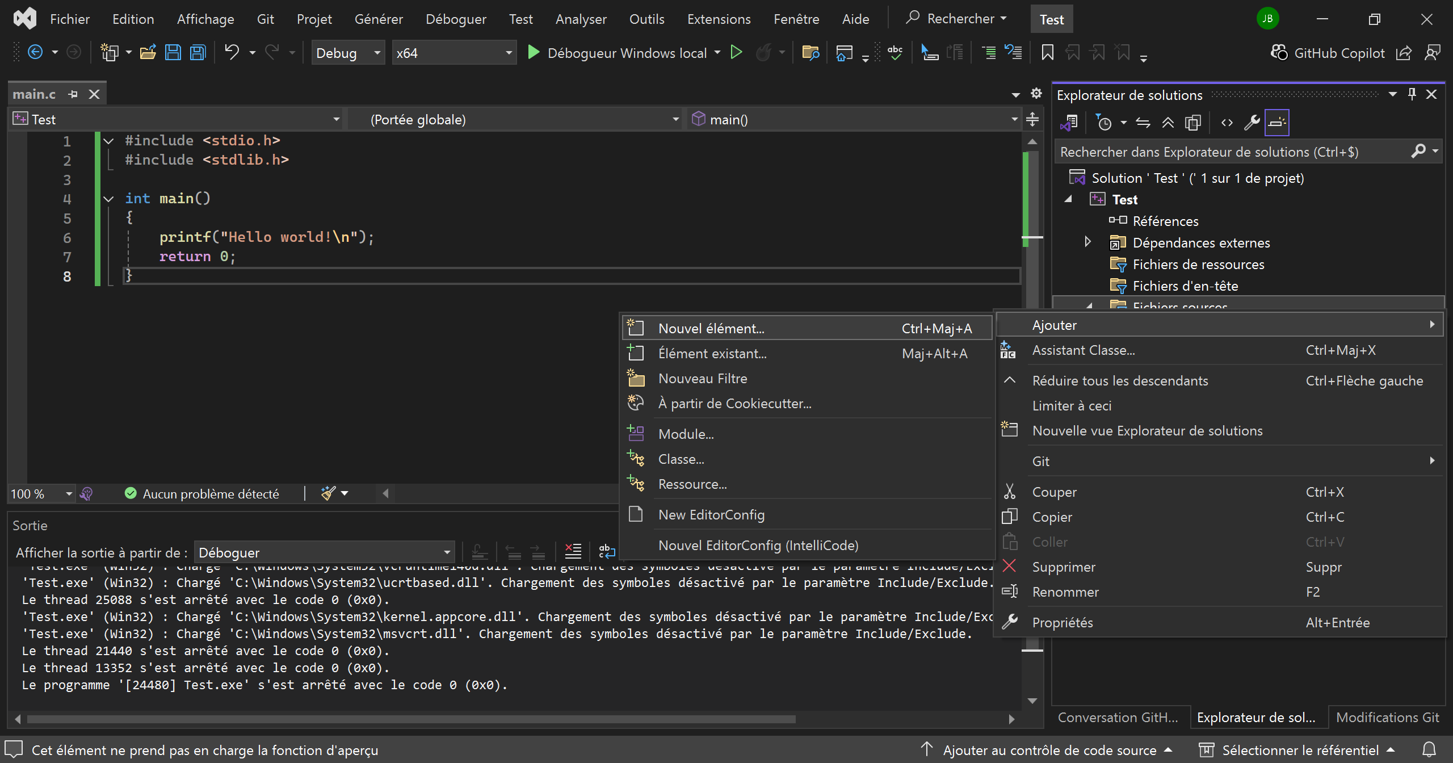The image size is (1453, 763).
Task: Click the Collapse All icon in Solution Explorer
Action: (1168, 123)
